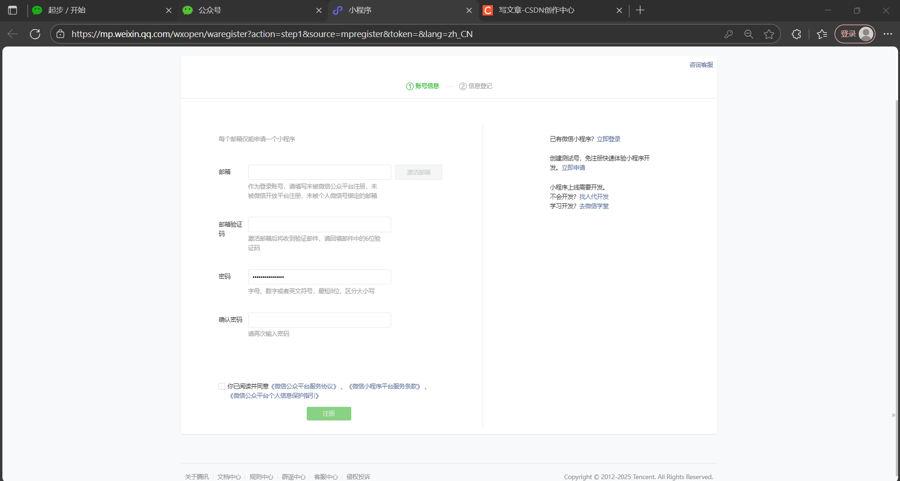Reload the current page
Viewport: 900px width, 481px height.
pyautogui.click(x=35, y=34)
